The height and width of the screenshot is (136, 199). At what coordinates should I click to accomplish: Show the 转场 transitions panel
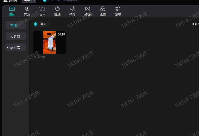(x=88, y=11)
